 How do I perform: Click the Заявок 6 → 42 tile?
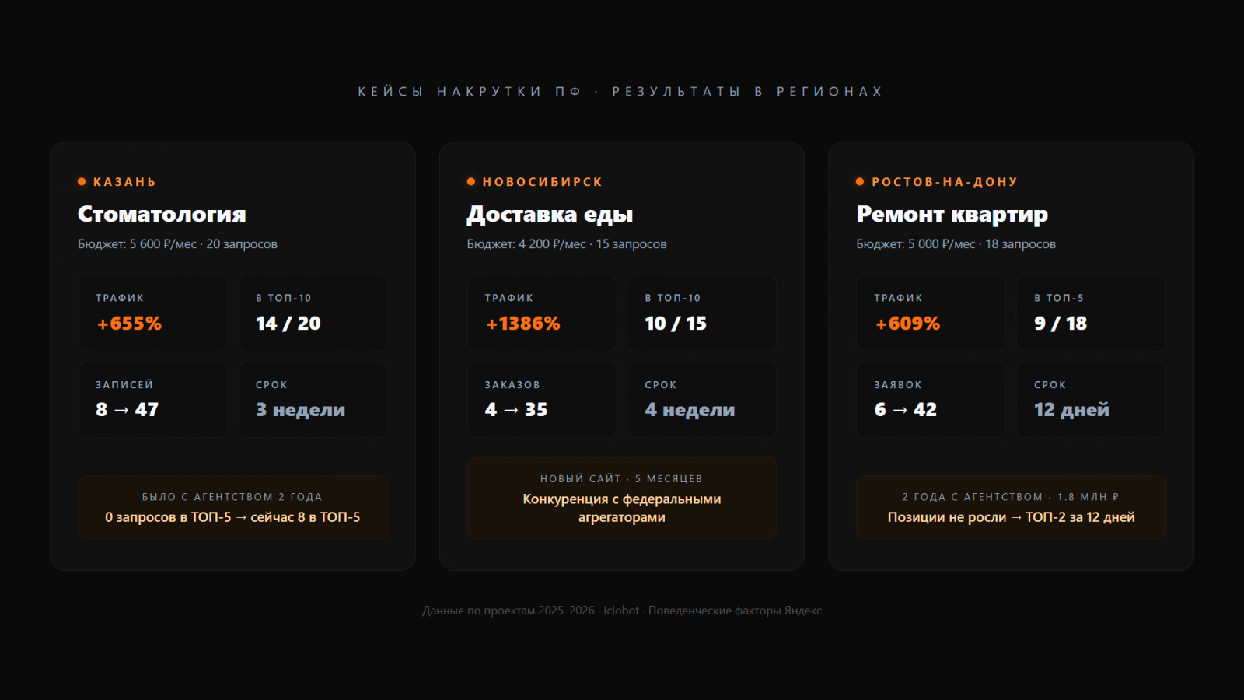[x=931, y=400]
